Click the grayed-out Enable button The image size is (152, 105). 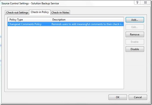135,42
